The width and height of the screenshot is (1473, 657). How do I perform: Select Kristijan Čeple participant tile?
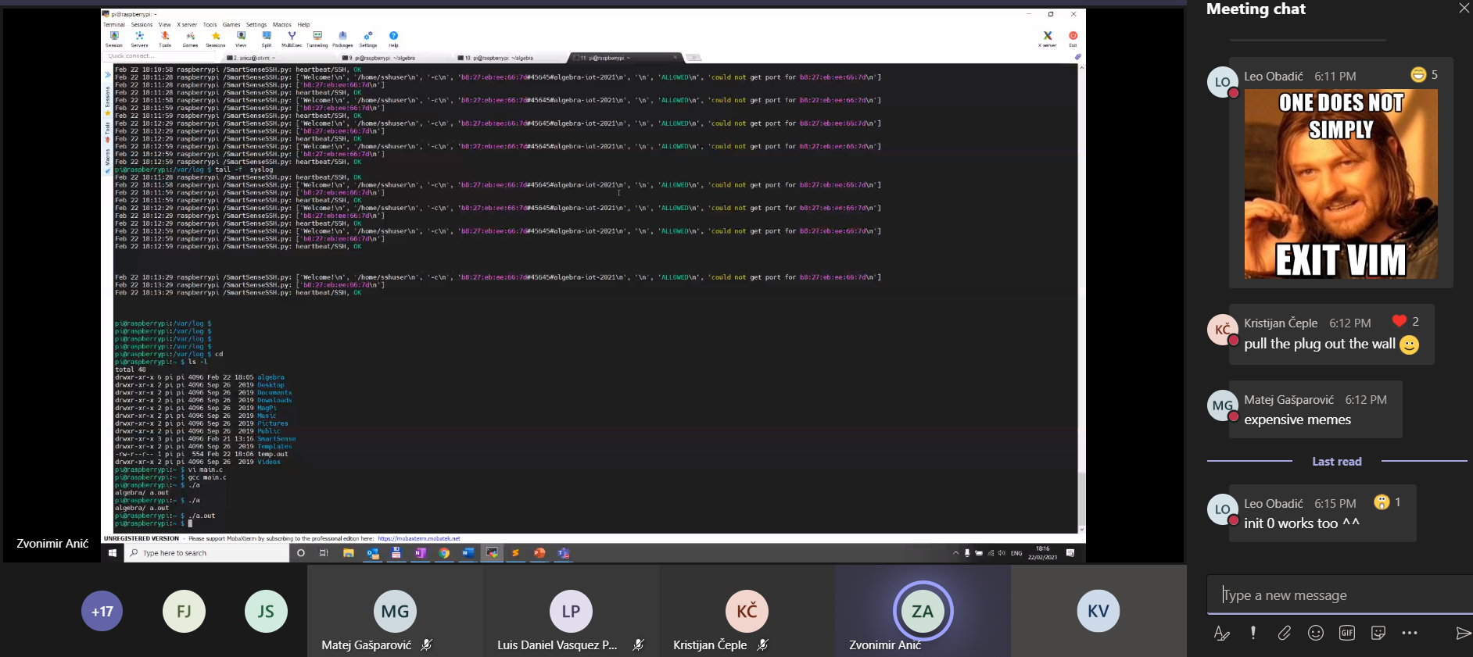tap(747, 611)
